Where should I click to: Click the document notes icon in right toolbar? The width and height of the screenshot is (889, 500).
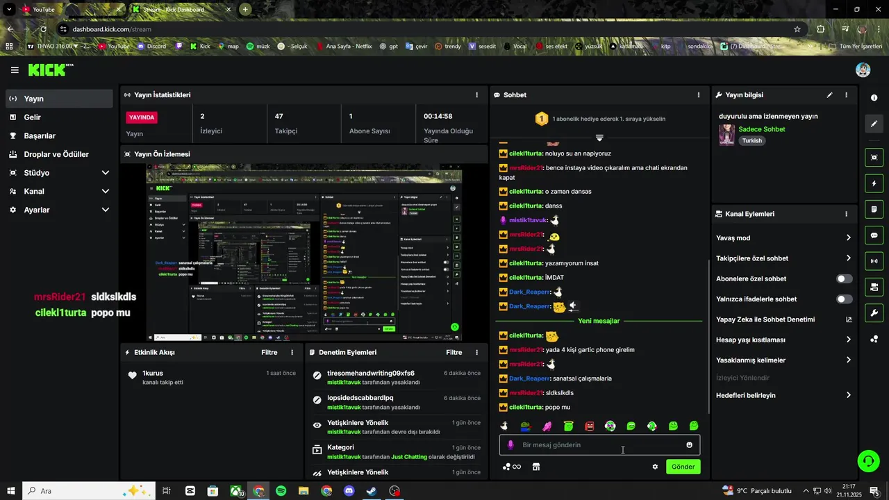coord(874,209)
